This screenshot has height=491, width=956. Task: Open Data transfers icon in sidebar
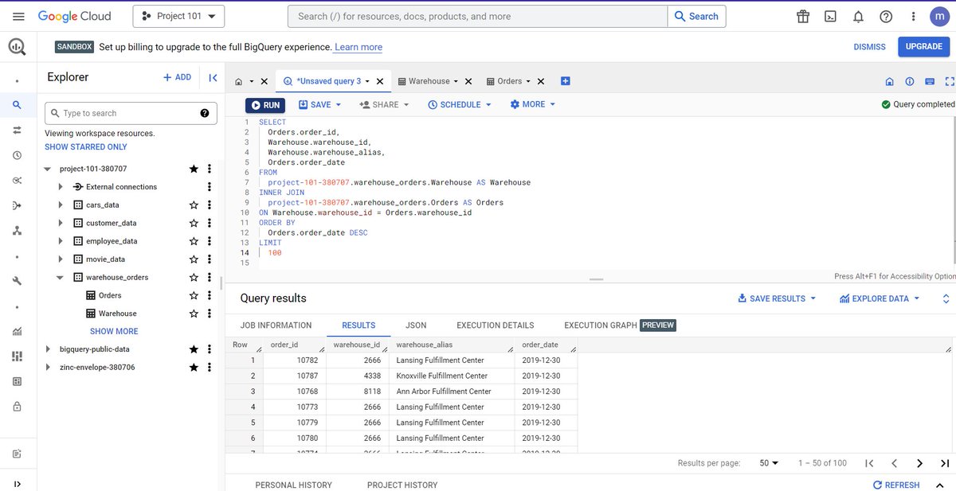(x=17, y=130)
